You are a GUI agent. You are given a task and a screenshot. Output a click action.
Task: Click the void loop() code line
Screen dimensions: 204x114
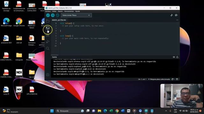tap(67, 36)
